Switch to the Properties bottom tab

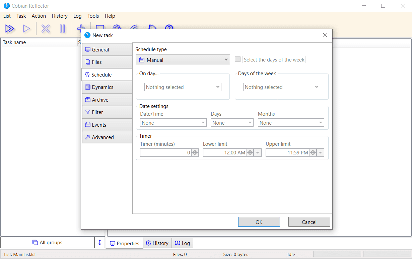point(125,243)
